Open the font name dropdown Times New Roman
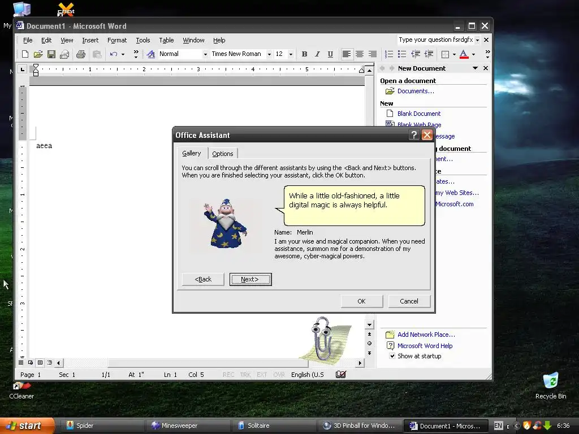This screenshot has height=434, width=579. tap(269, 54)
